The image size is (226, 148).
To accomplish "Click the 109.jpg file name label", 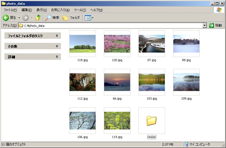I will (186, 98).
